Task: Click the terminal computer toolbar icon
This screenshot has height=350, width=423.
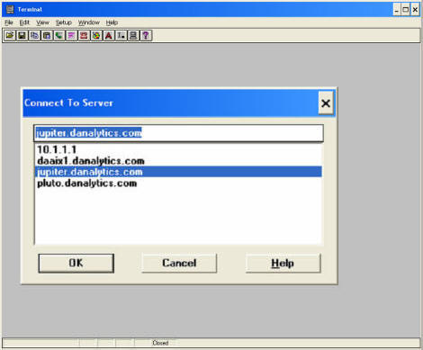Action: 133,36
